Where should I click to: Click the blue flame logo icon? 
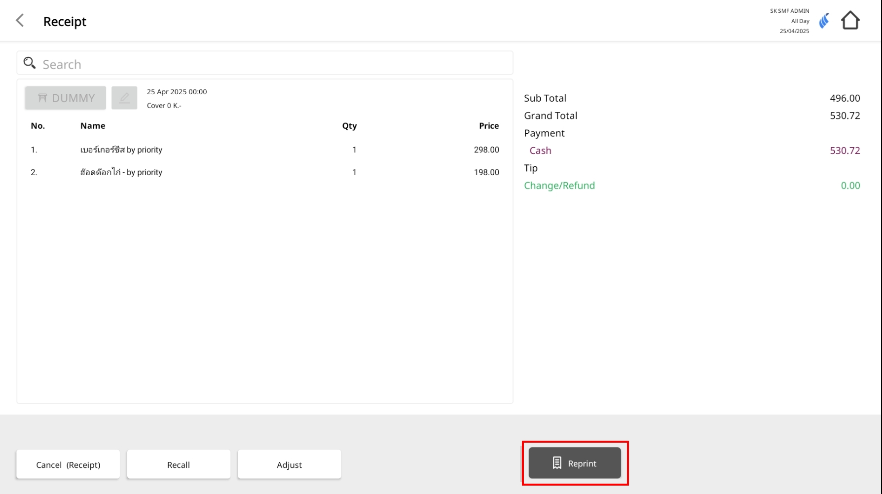(x=824, y=21)
